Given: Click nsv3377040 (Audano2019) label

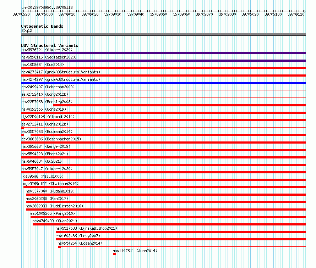Looking at the screenshot, I should tap(50, 191).
